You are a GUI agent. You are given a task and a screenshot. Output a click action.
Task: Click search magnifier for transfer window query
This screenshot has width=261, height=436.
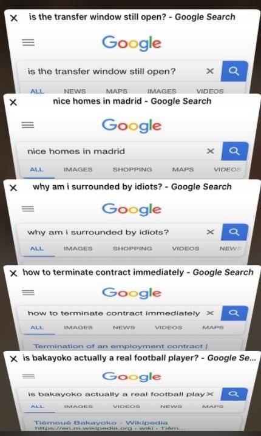[x=234, y=71]
